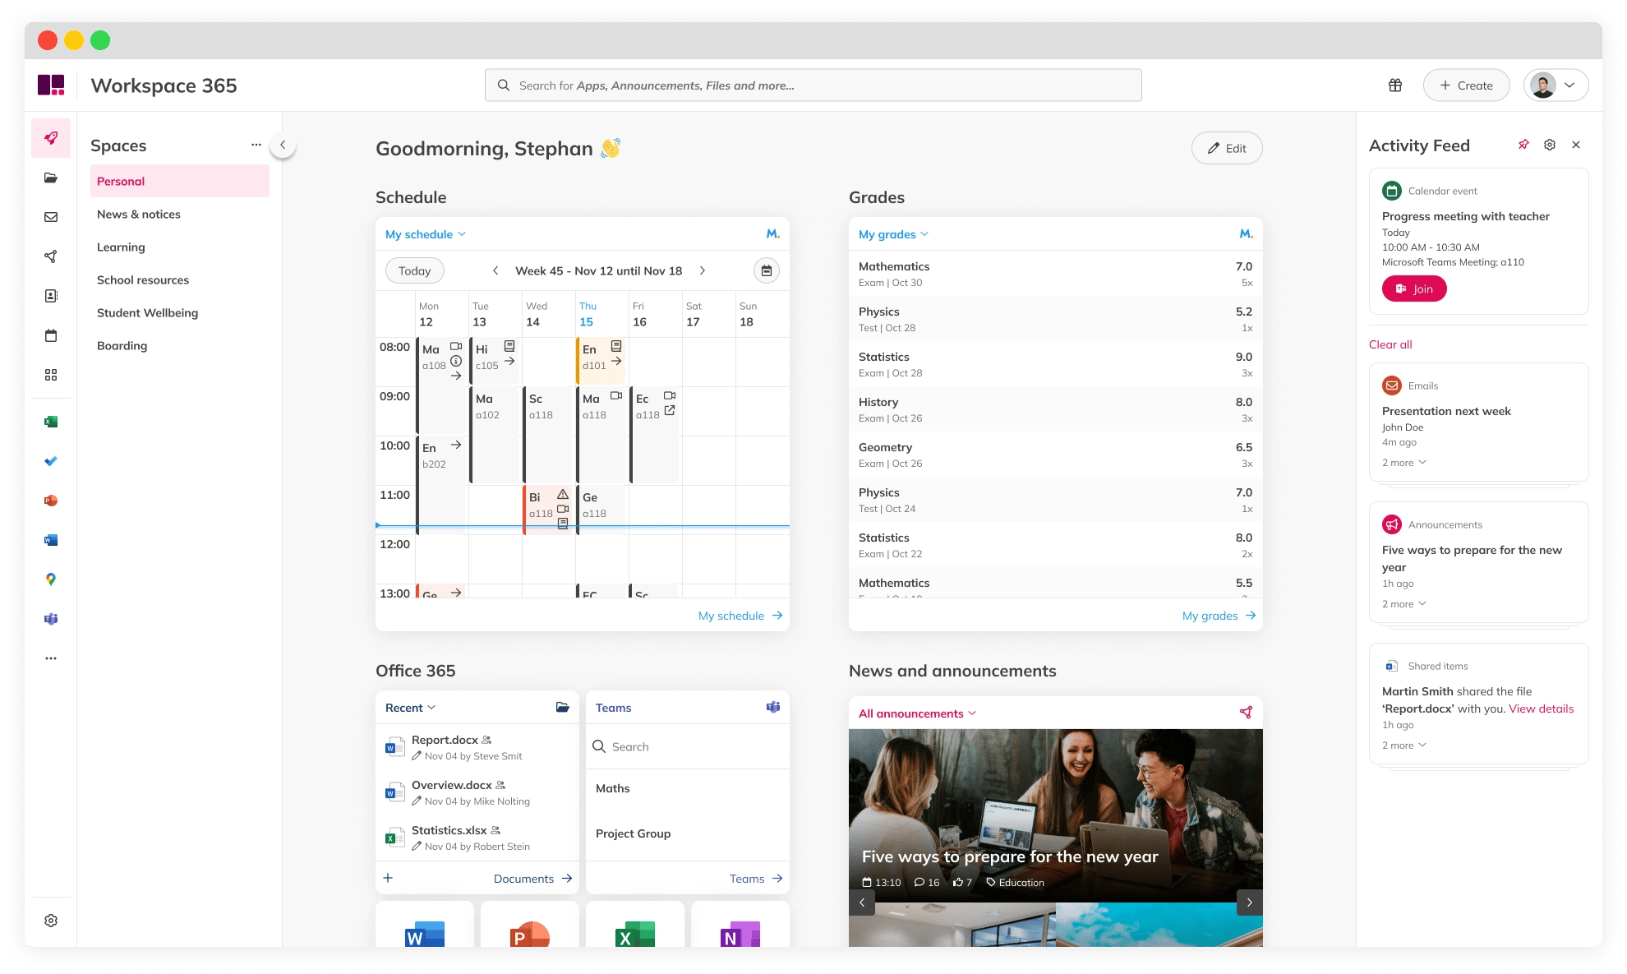Screen dimensions: 1627x974
Task: Expand 2 more under Presentation next week email
Action: (x=1403, y=462)
